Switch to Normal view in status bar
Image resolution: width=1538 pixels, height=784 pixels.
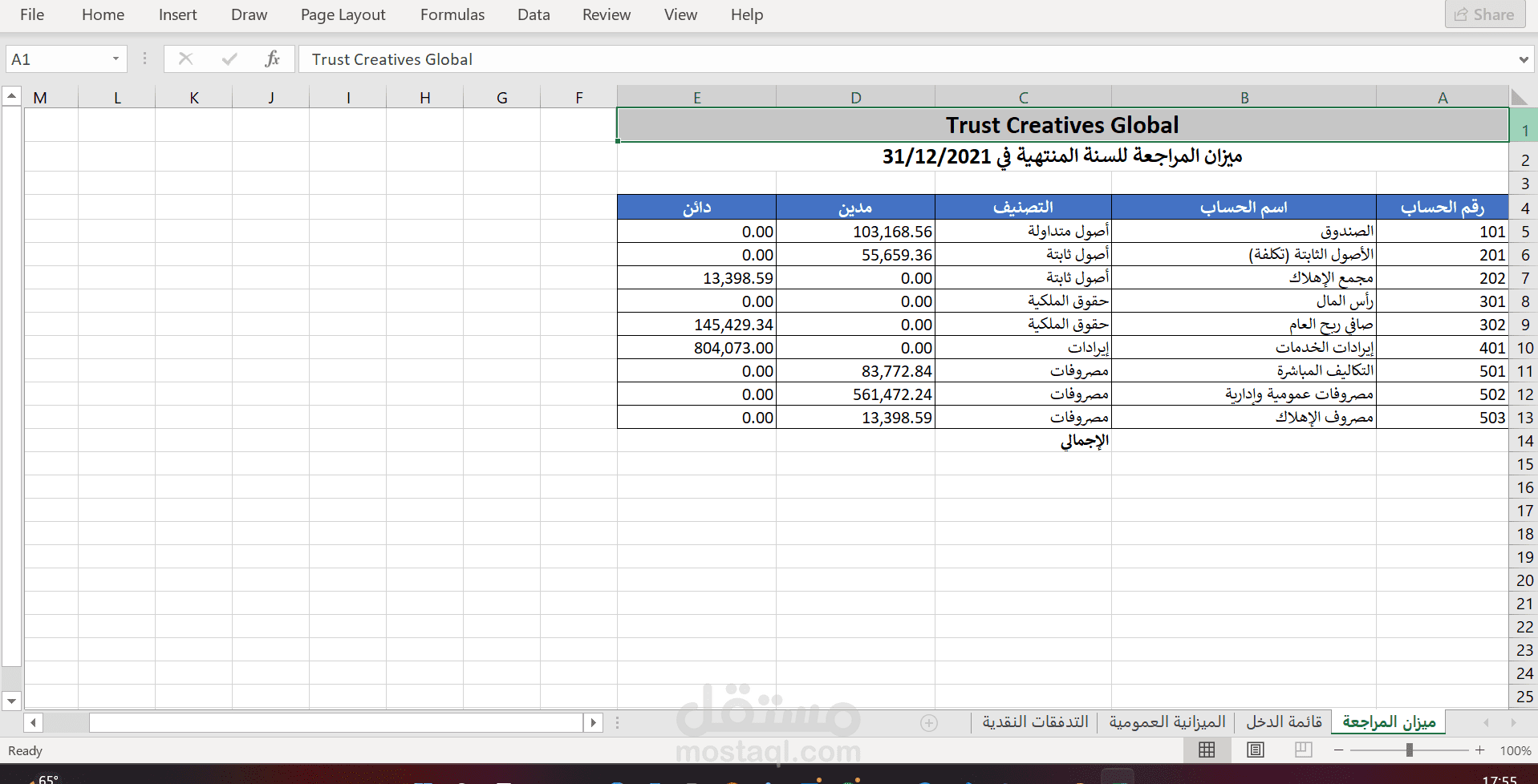coord(1207,750)
